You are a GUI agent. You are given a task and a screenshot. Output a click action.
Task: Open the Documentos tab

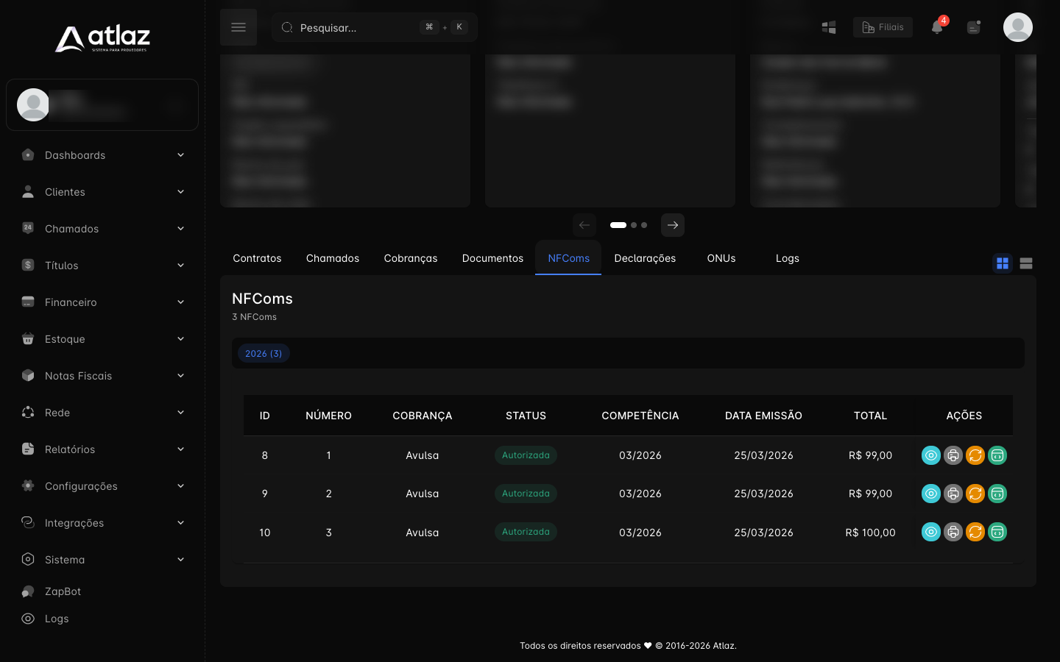[492, 258]
